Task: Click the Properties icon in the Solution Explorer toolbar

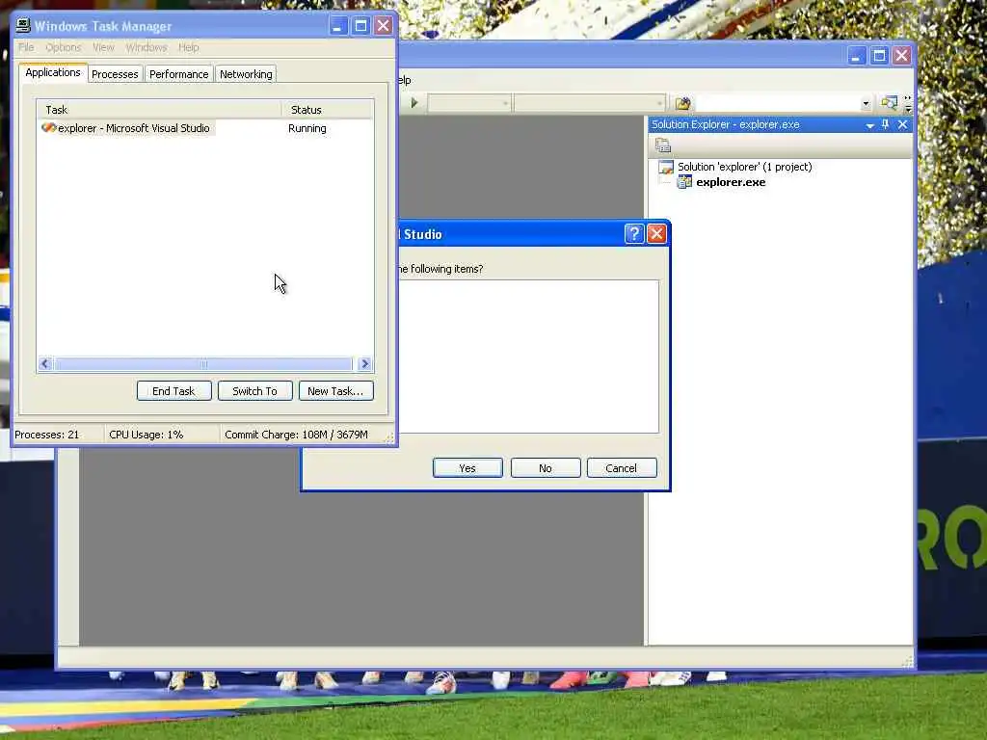Action: pyautogui.click(x=663, y=146)
